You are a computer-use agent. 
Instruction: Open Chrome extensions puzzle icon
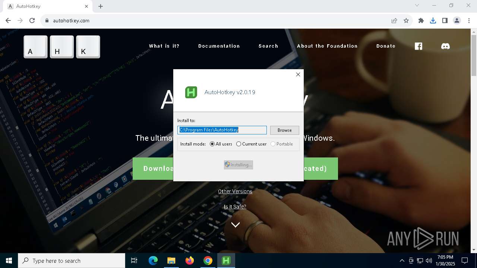(x=421, y=20)
